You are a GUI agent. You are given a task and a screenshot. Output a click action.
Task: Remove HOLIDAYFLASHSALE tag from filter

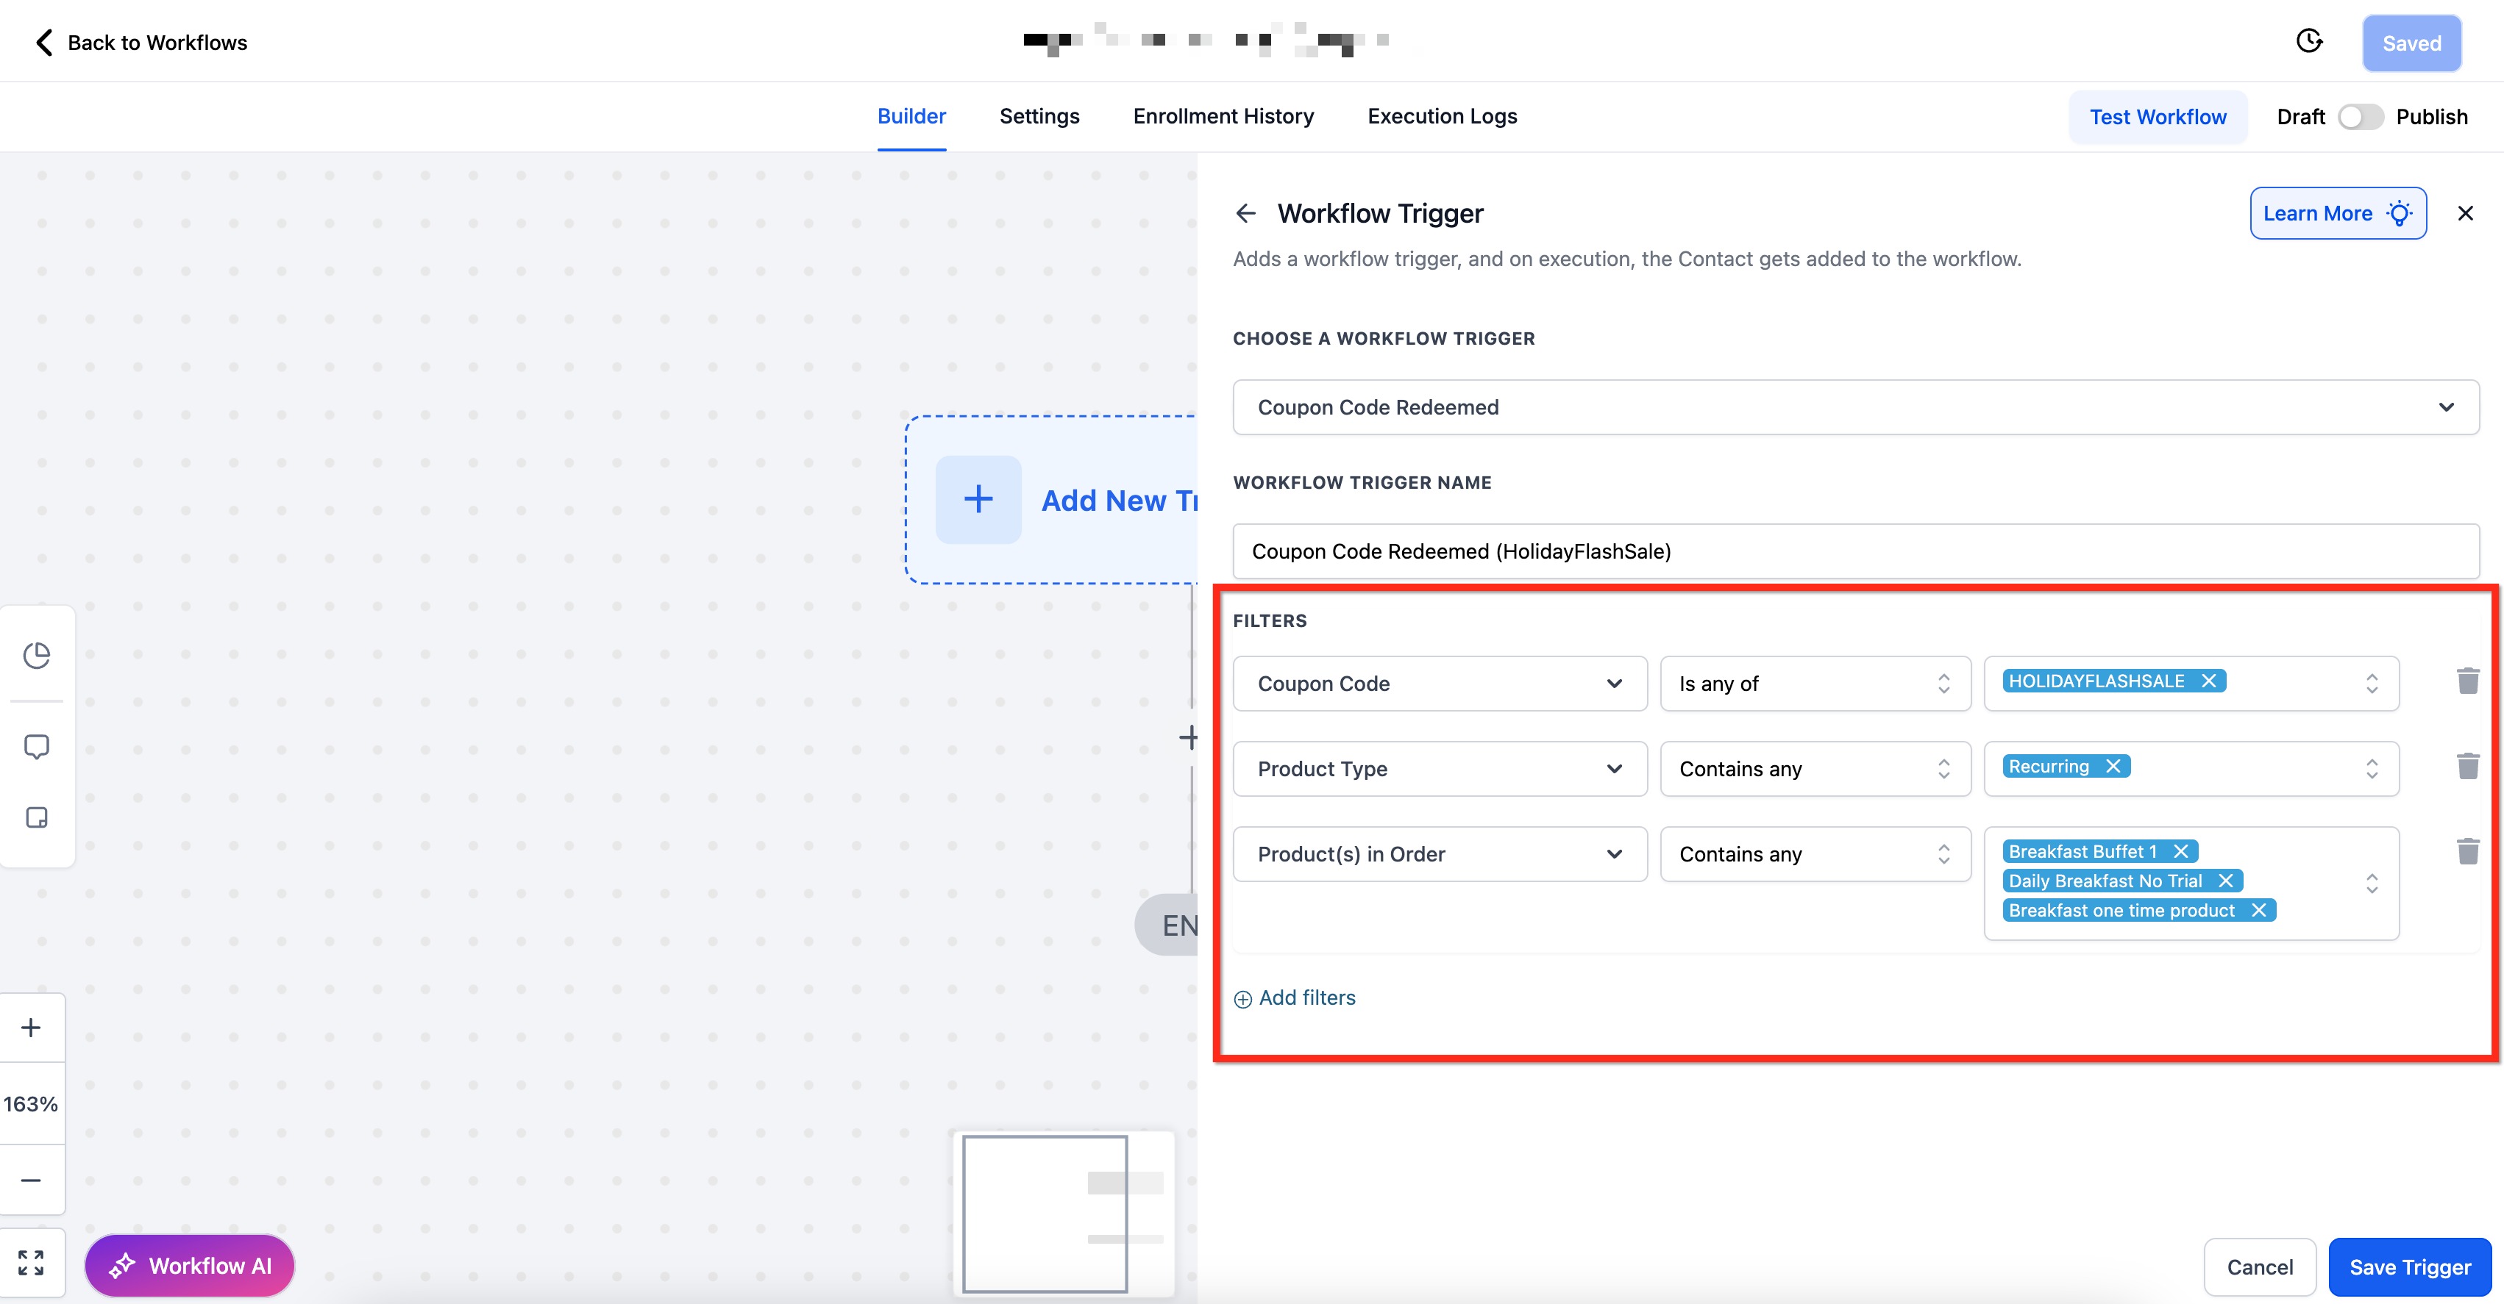pyautogui.click(x=2208, y=681)
